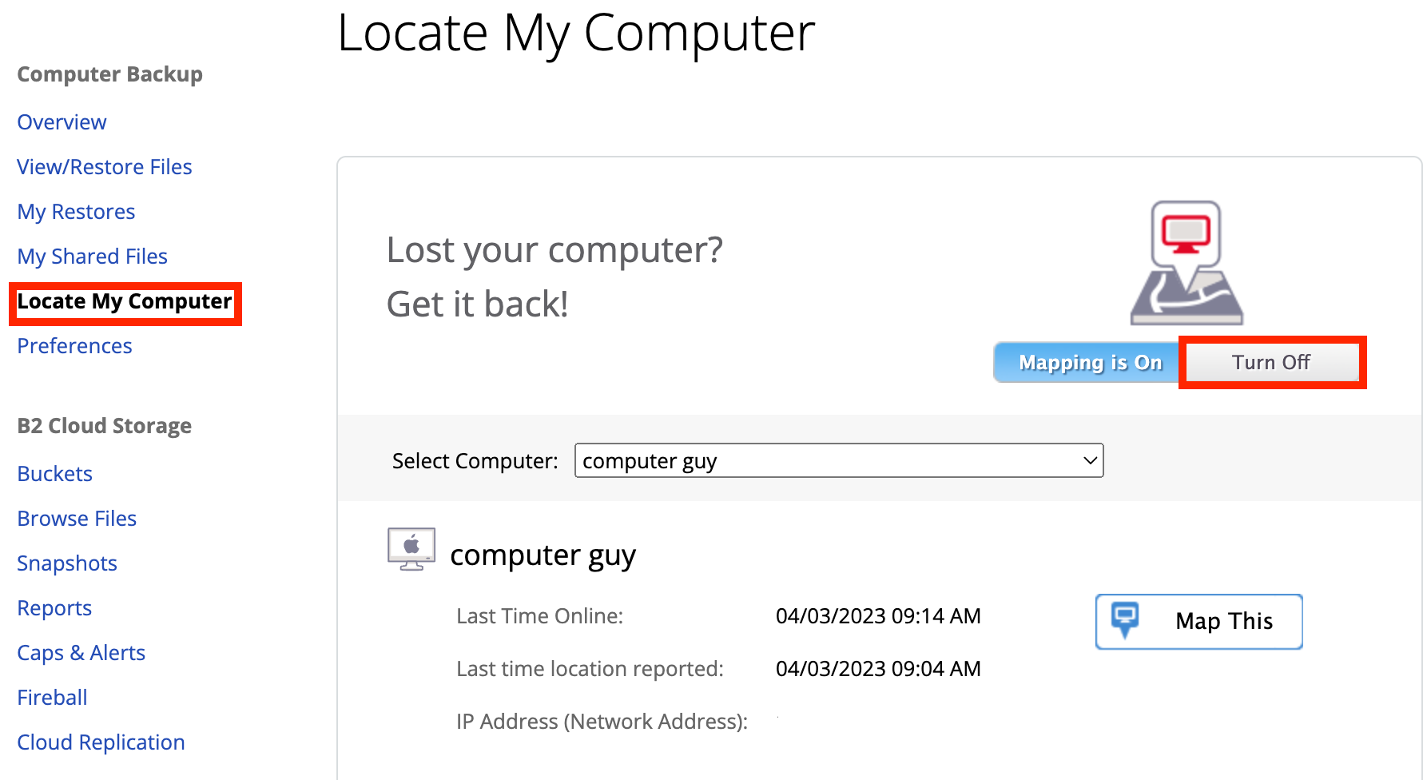
Task: Open My Restores in sidebar
Action: click(76, 212)
